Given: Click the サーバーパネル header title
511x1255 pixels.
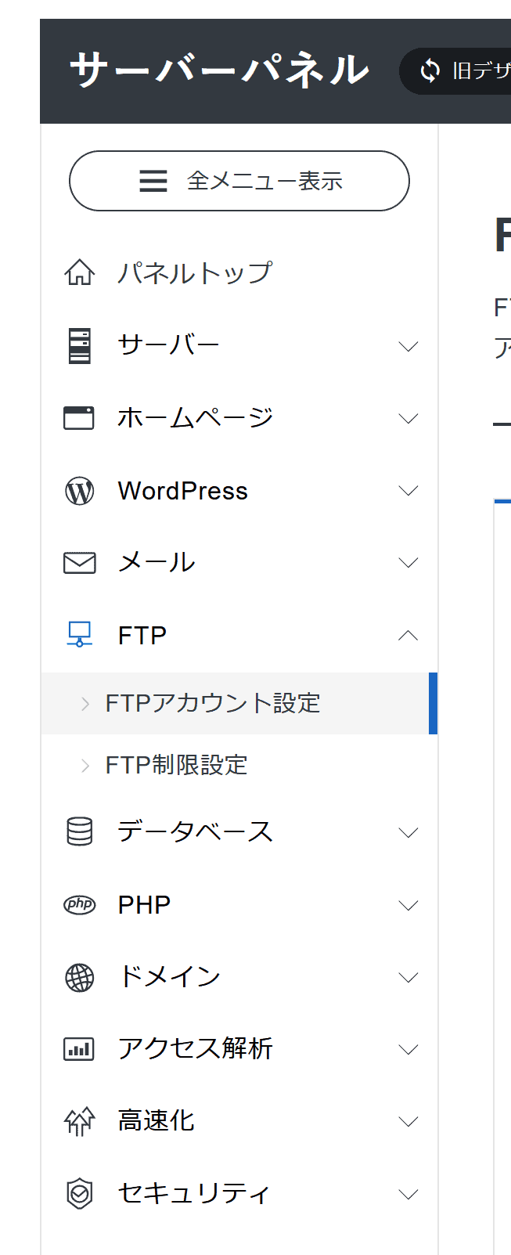Looking at the screenshot, I should [219, 70].
